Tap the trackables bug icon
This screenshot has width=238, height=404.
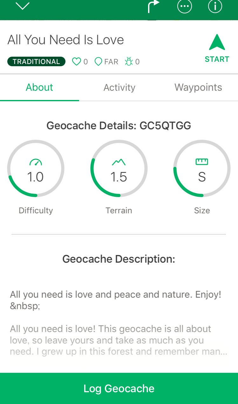coord(129,61)
